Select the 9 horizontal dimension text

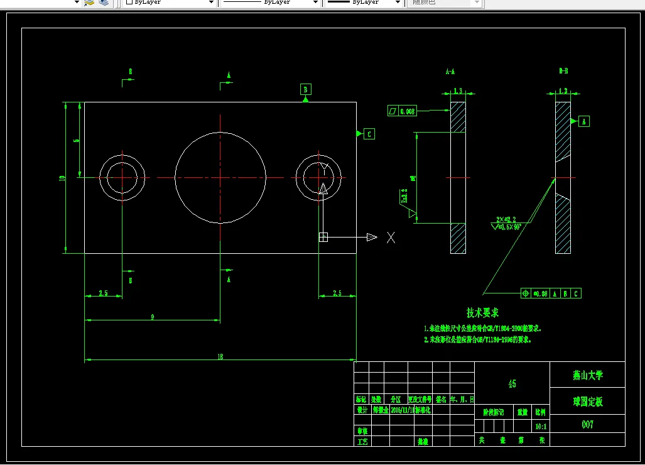coord(153,317)
